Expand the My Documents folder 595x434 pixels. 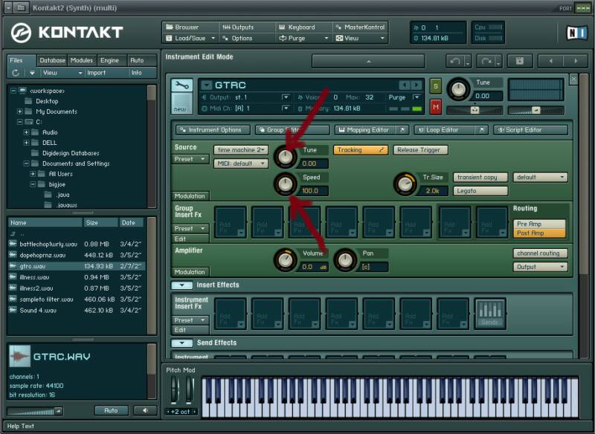[x=20, y=111]
